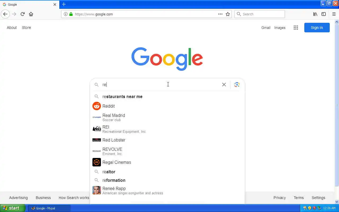Open page actions three-dot menu
339x212 pixels.
pyautogui.click(x=220, y=14)
